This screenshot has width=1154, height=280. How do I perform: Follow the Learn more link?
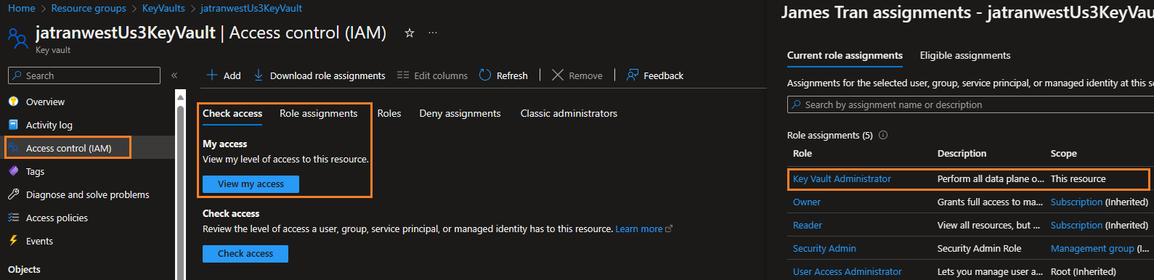[643, 229]
